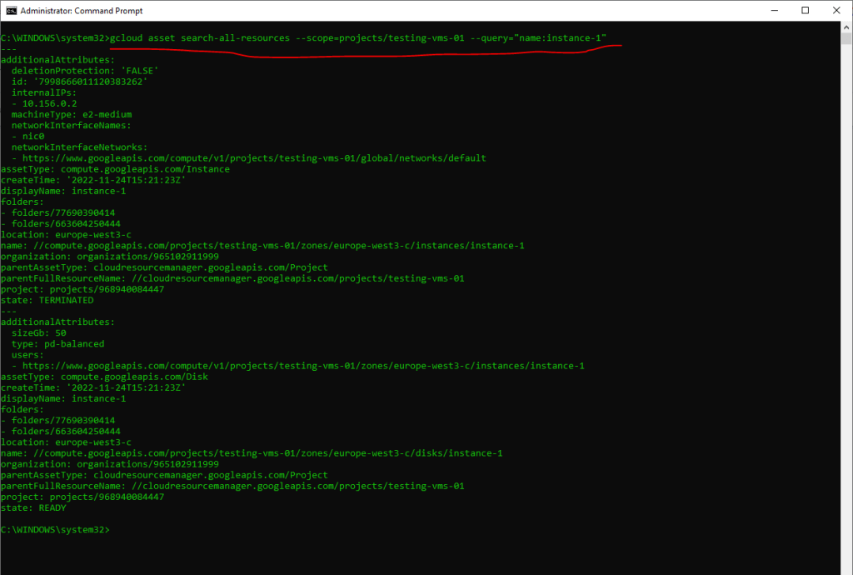Click the scrollbar up arrow
The width and height of the screenshot is (853, 575).
pyautogui.click(x=846, y=27)
